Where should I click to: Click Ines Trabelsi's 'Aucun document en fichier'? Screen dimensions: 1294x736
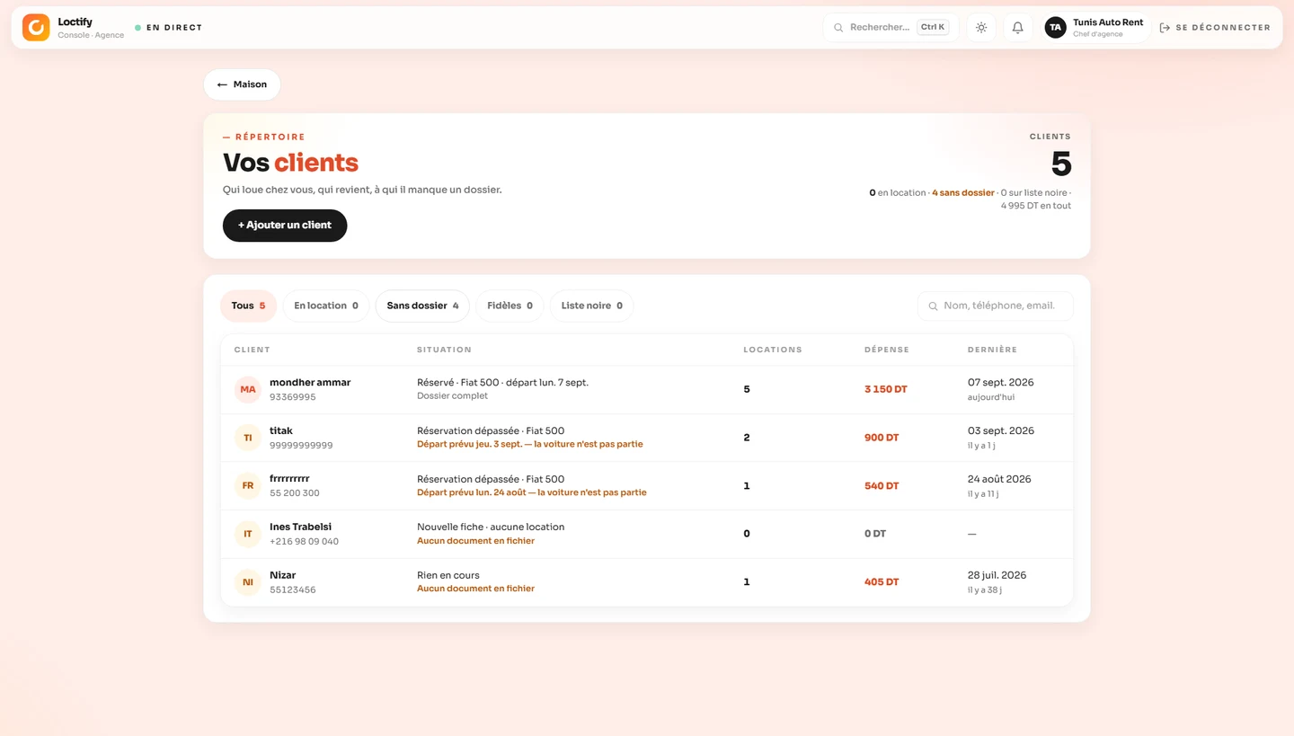tap(475, 541)
